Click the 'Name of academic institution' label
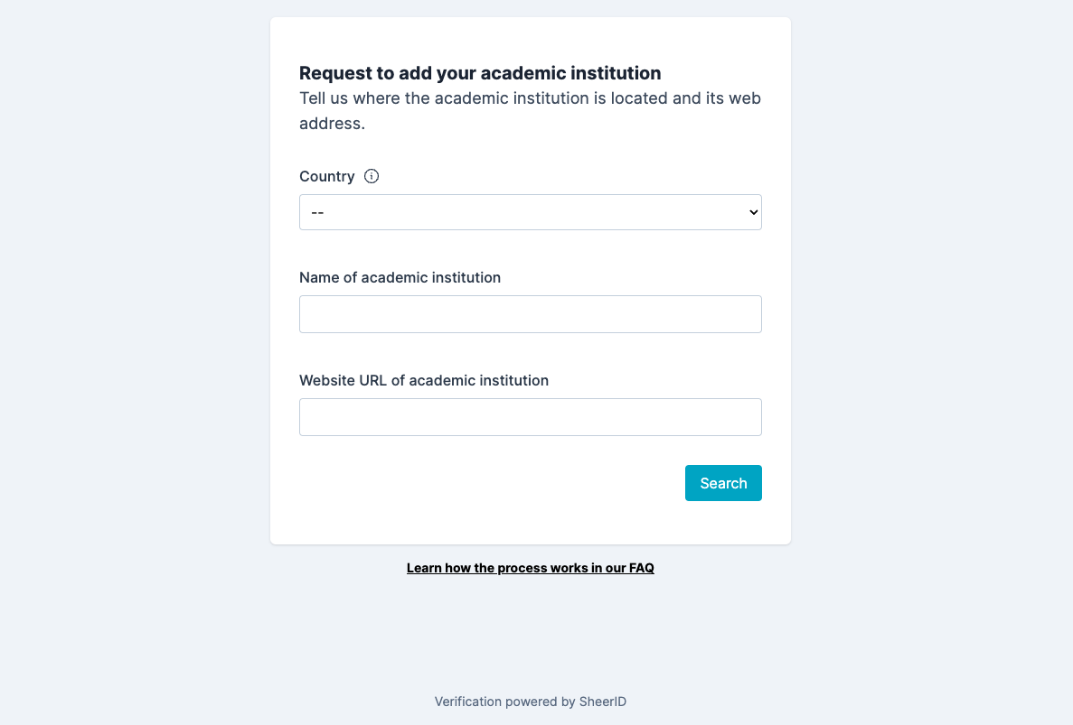The height and width of the screenshot is (725, 1073). 400,277
